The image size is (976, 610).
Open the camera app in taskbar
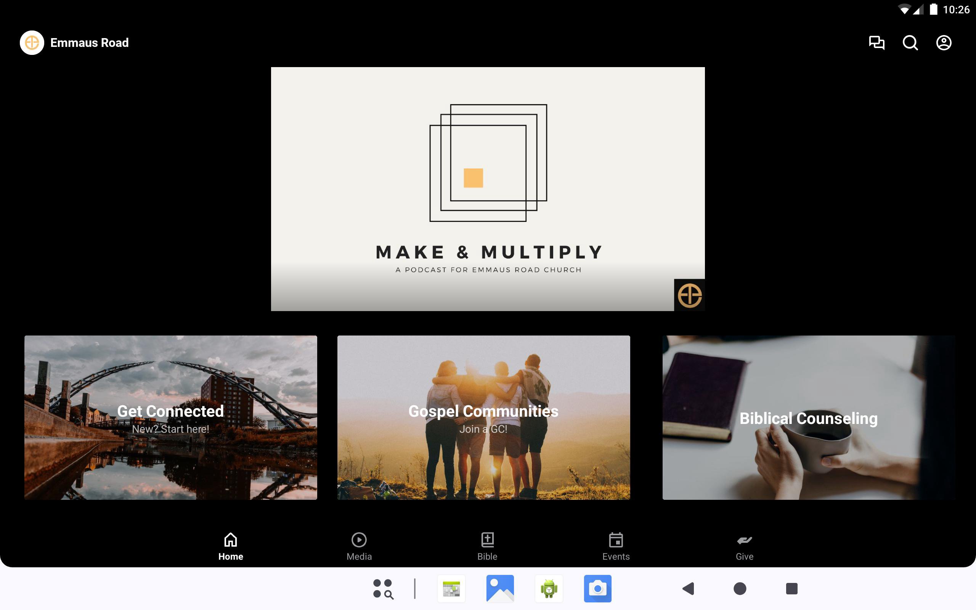(597, 589)
